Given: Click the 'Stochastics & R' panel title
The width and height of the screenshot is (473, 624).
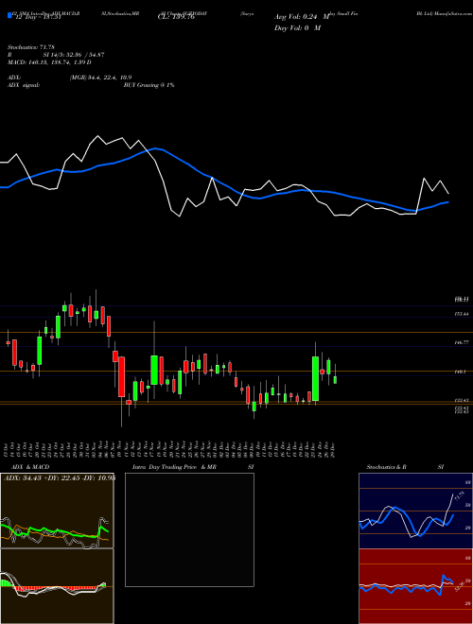Looking at the screenshot, I should (386, 467).
